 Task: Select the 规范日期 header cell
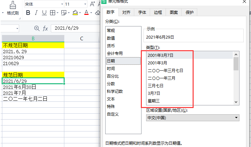[x=33, y=75]
